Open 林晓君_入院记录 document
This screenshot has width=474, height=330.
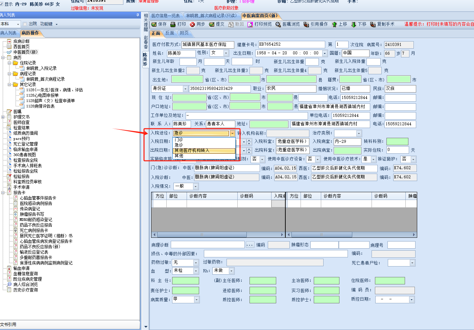click(41, 68)
